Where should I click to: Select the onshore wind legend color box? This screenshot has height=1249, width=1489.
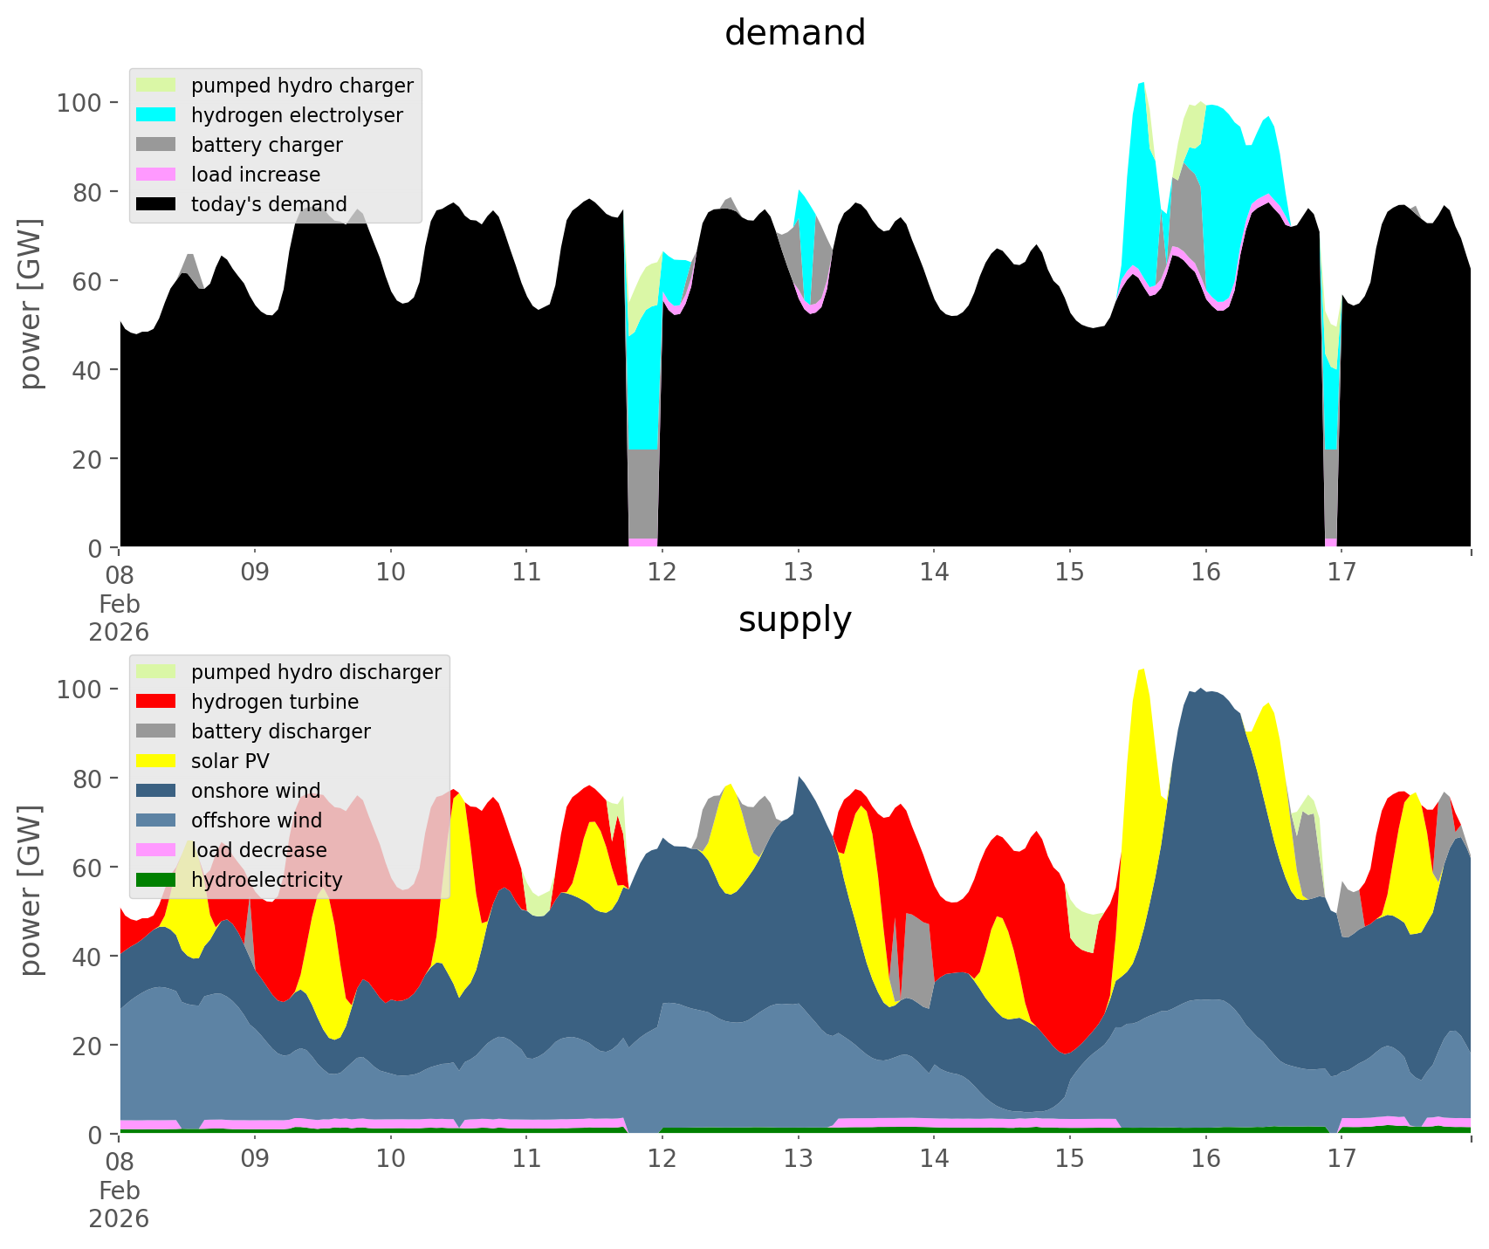157,791
